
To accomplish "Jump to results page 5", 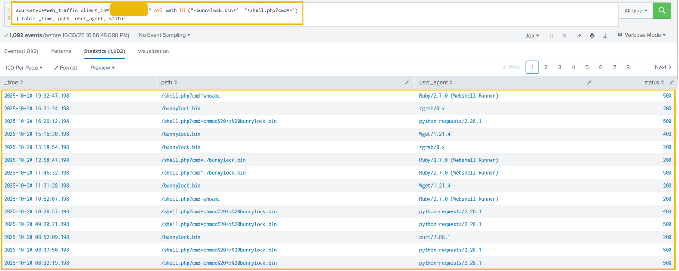I will point(587,68).
